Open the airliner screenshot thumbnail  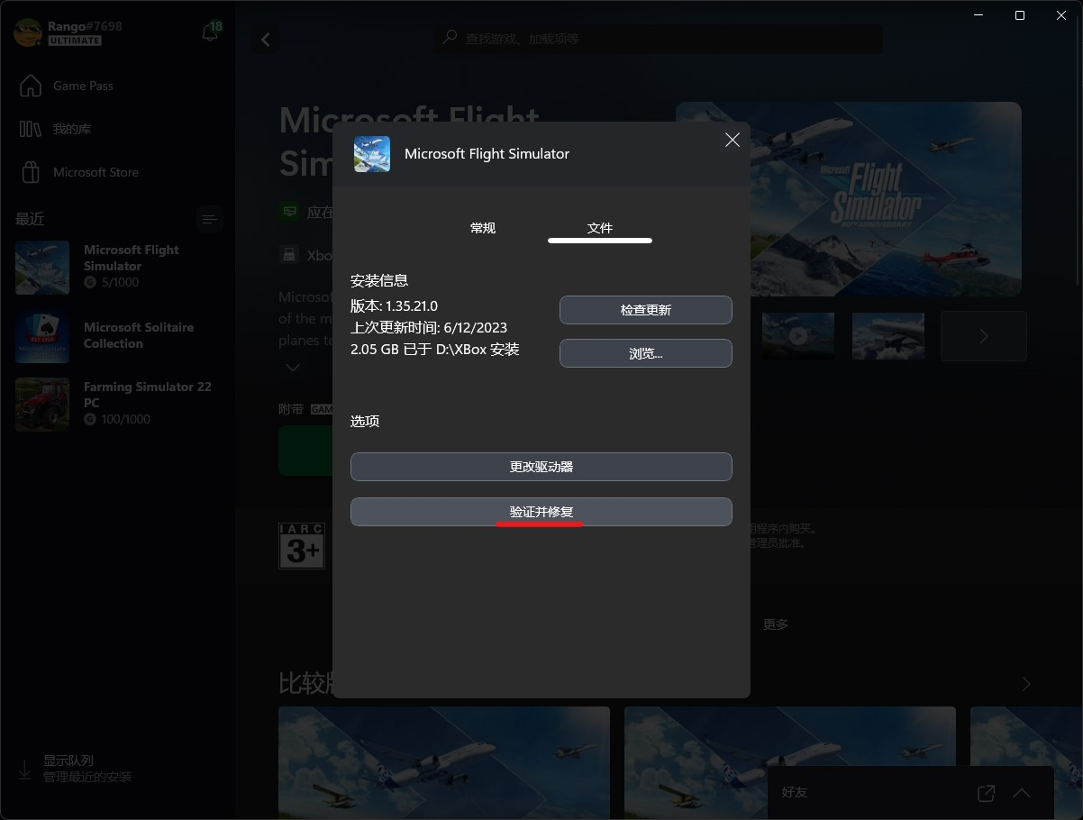888,336
